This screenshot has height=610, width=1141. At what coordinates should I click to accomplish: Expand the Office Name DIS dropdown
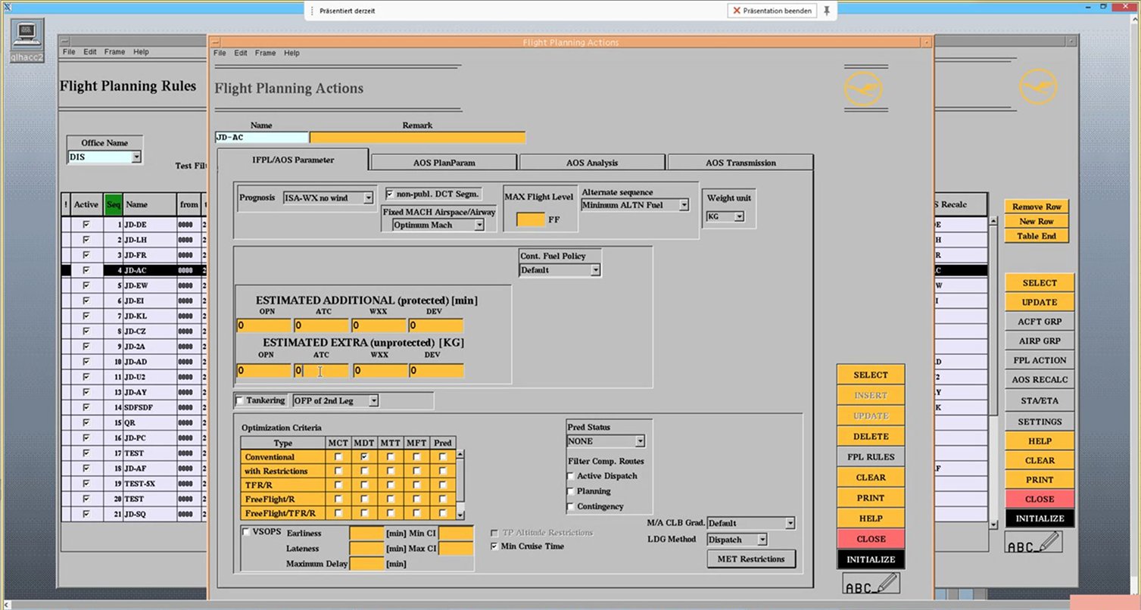[x=104, y=157]
